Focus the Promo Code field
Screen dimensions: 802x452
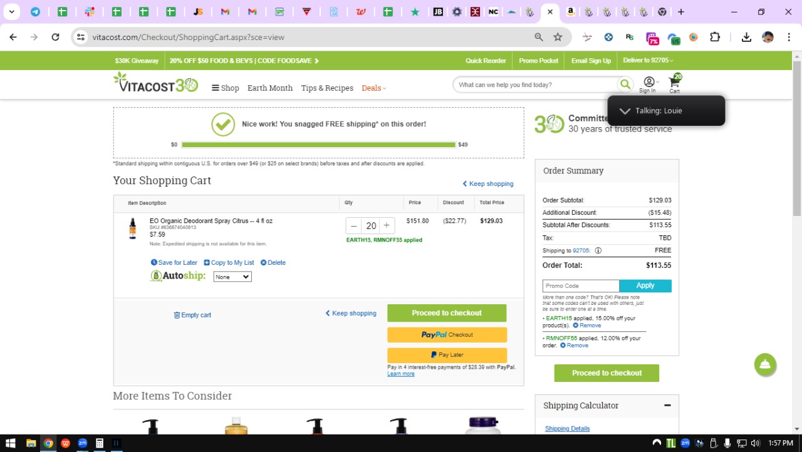pos(581,285)
